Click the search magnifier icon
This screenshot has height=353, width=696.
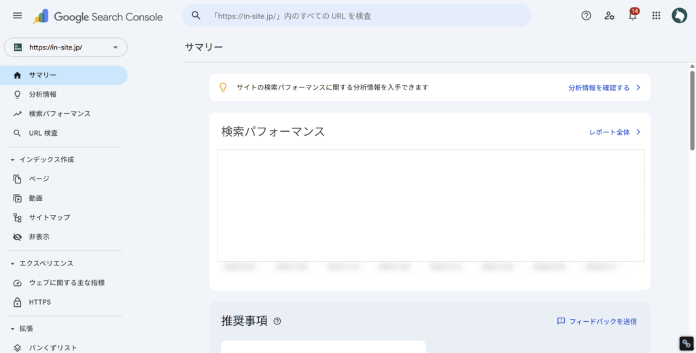pos(196,16)
